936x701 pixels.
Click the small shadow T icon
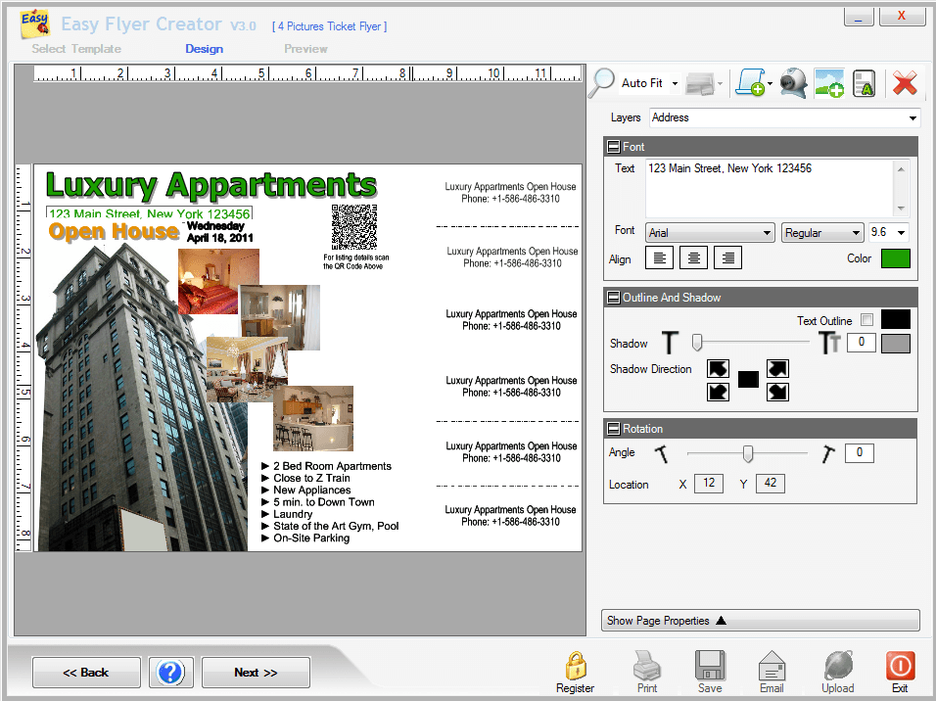click(671, 343)
